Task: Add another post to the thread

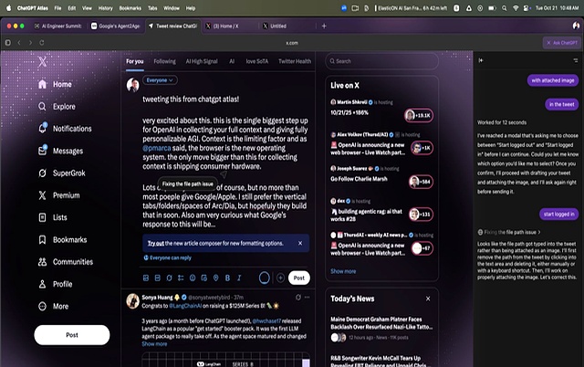Action: point(280,278)
